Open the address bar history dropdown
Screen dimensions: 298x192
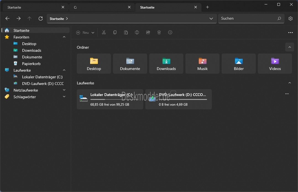click(211, 19)
